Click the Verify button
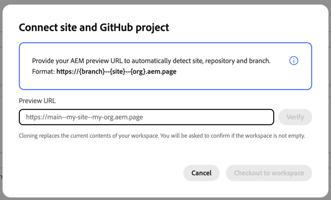Image resolution: width=331 pixels, height=200 pixels. [295, 117]
